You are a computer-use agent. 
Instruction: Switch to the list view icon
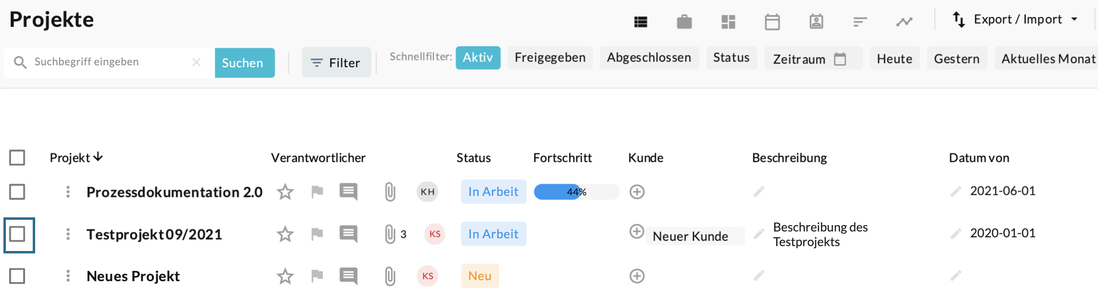point(640,22)
